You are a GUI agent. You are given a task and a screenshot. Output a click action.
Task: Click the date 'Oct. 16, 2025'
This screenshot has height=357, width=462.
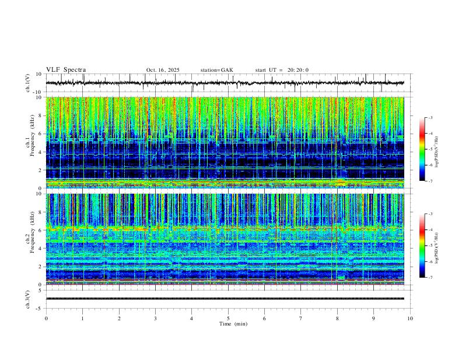click(163, 70)
